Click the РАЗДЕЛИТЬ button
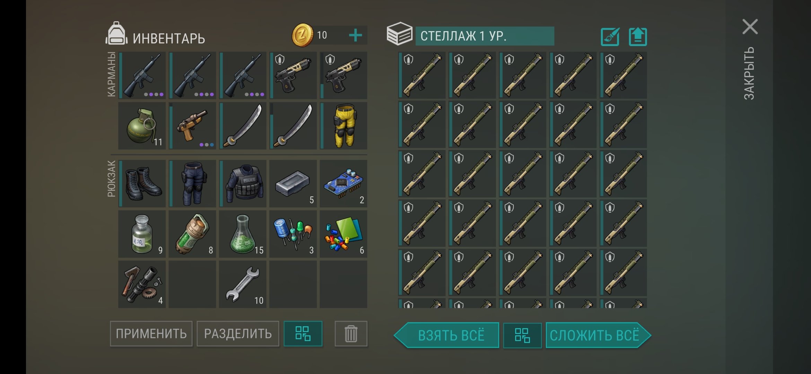Viewport: 811px width, 374px height. click(x=238, y=334)
